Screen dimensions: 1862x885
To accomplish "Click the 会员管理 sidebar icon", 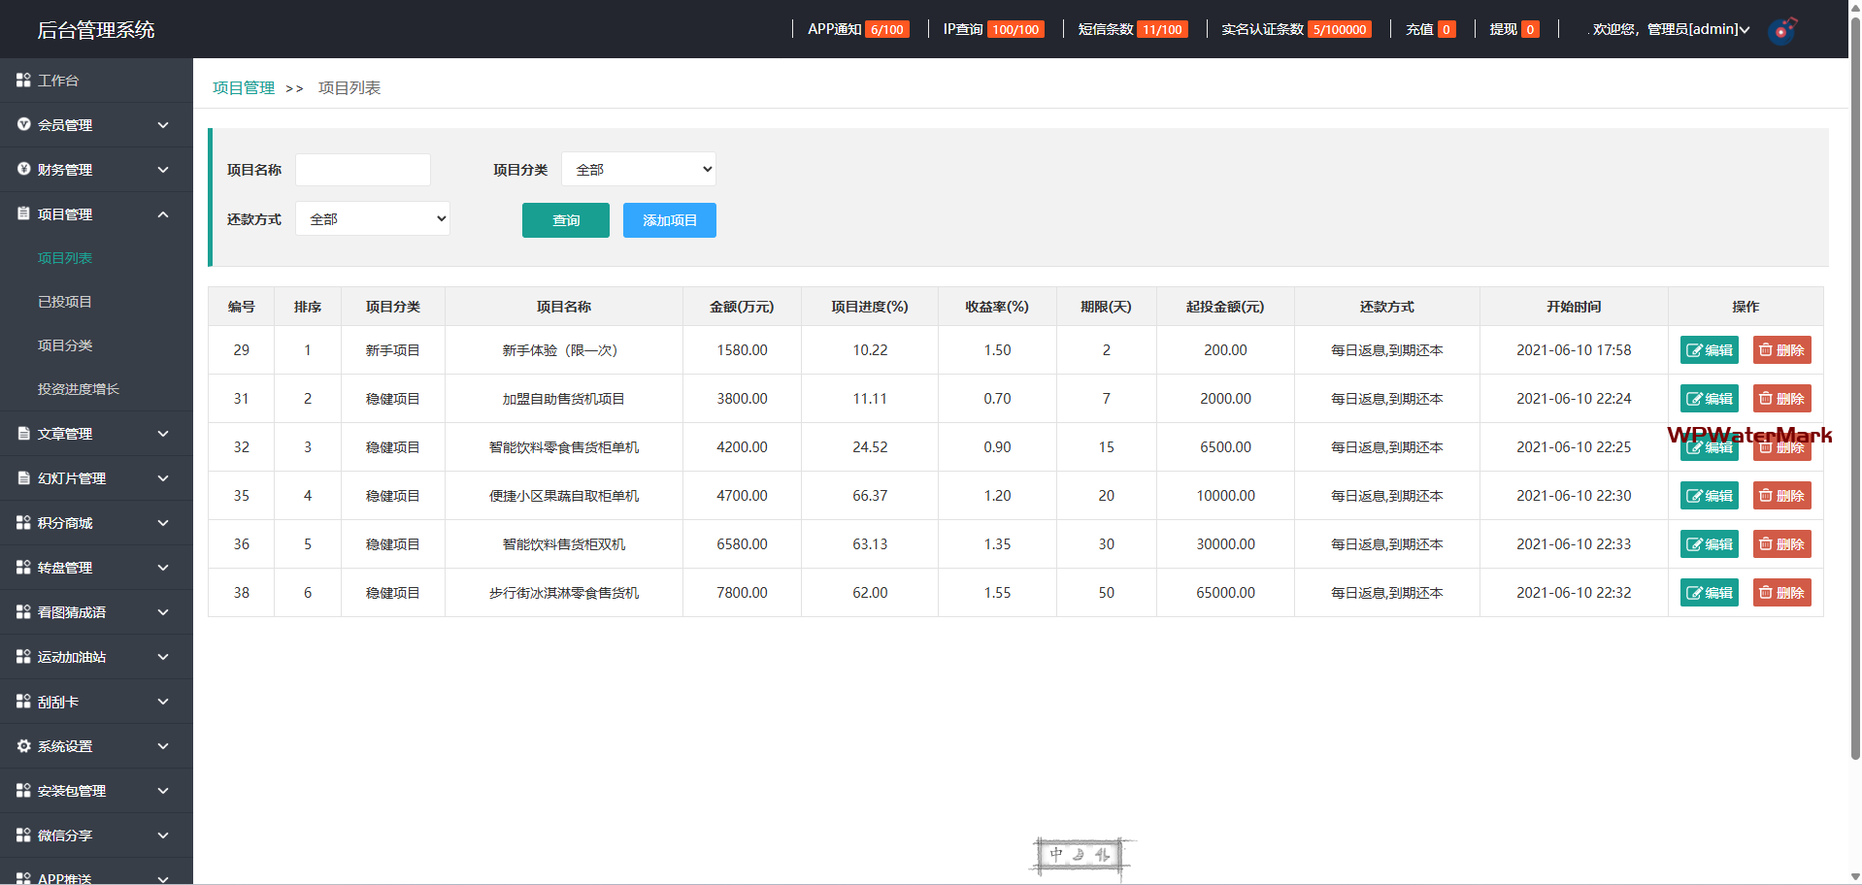I will pyautogui.click(x=23, y=125).
